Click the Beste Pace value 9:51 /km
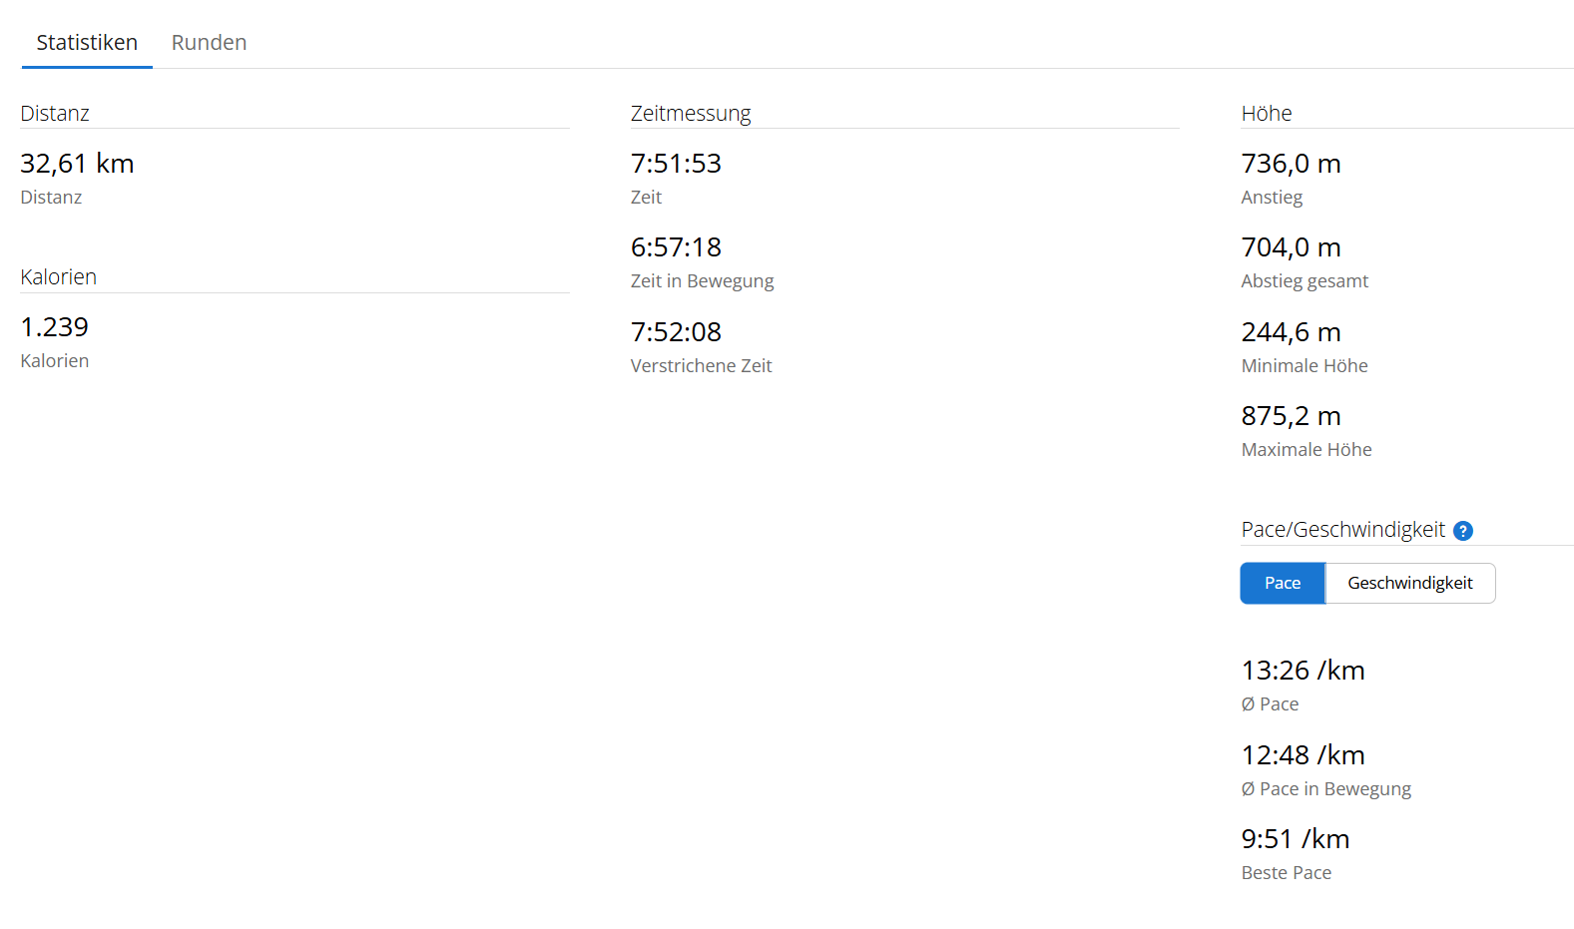Image resolution: width=1574 pixels, height=929 pixels. [x=1295, y=839]
